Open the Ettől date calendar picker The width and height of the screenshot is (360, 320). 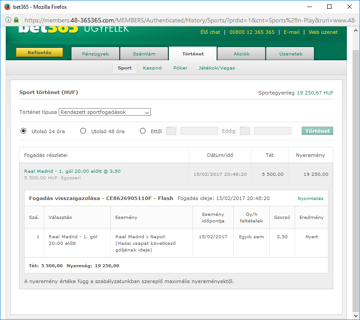[171, 131]
